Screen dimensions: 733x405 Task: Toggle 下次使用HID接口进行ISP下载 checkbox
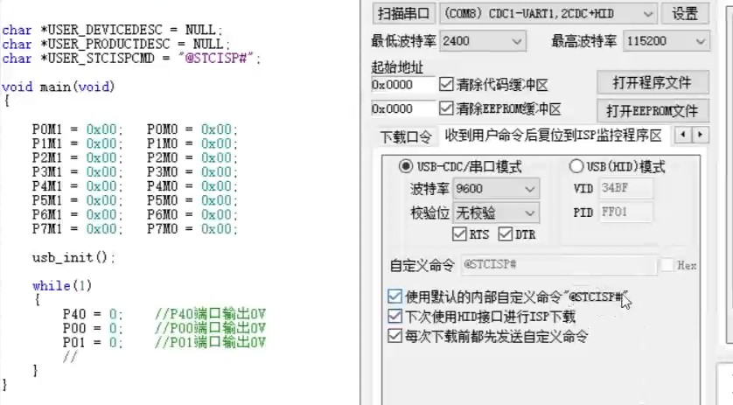click(x=394, y=316)
